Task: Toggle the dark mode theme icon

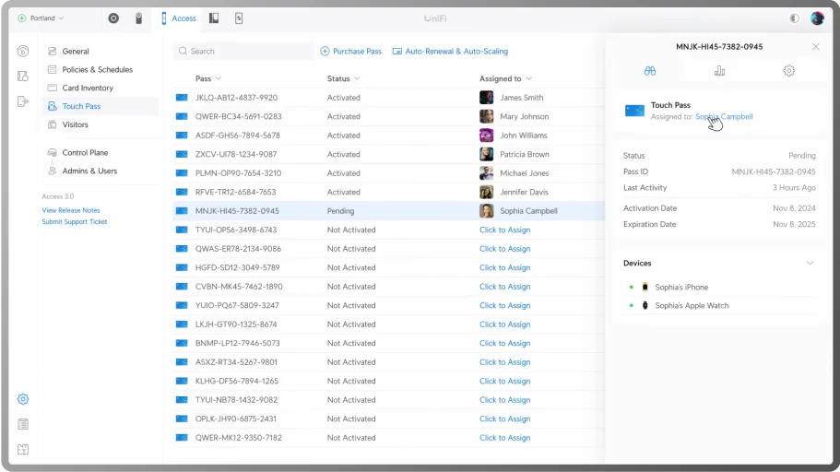Action: pos(794,18)
